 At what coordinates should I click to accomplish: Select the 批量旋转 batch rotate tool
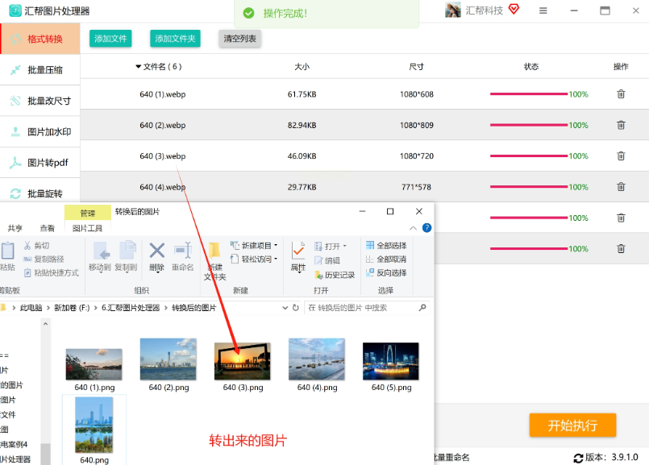tap(44, 193)
